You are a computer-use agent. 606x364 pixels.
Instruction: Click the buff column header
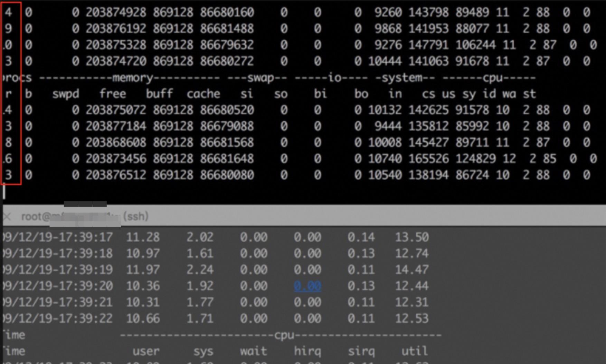coord(161,93)
